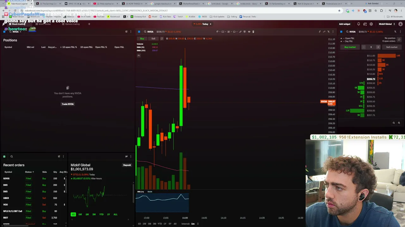Open the Twitch bookmark in bookmarks bar

(x=178, y=16)
